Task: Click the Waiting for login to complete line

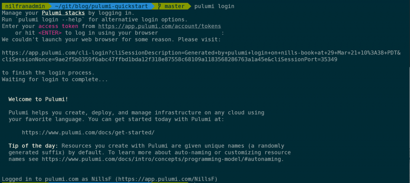Action: 55,79
